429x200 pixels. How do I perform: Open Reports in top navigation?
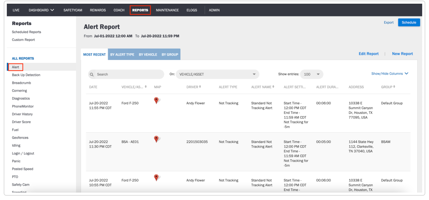pyautogui.click(x=140, y=10)
